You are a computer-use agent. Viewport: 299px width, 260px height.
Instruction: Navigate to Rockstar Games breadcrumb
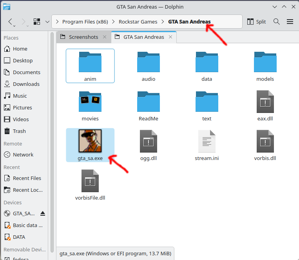[138, 22]
